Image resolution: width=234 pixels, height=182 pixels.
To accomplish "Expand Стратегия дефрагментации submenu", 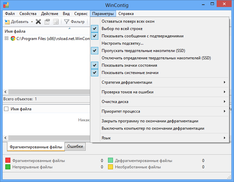I will pos(160,82).
